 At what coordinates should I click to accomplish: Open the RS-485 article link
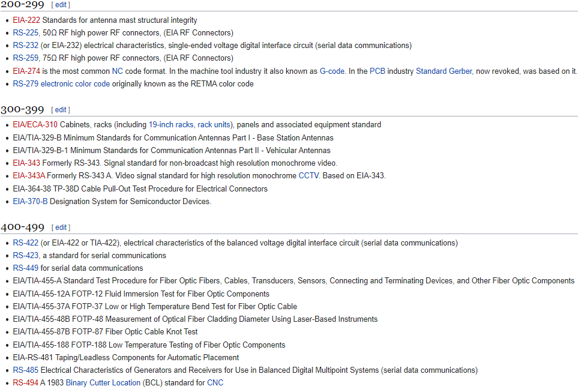(26, 370)
